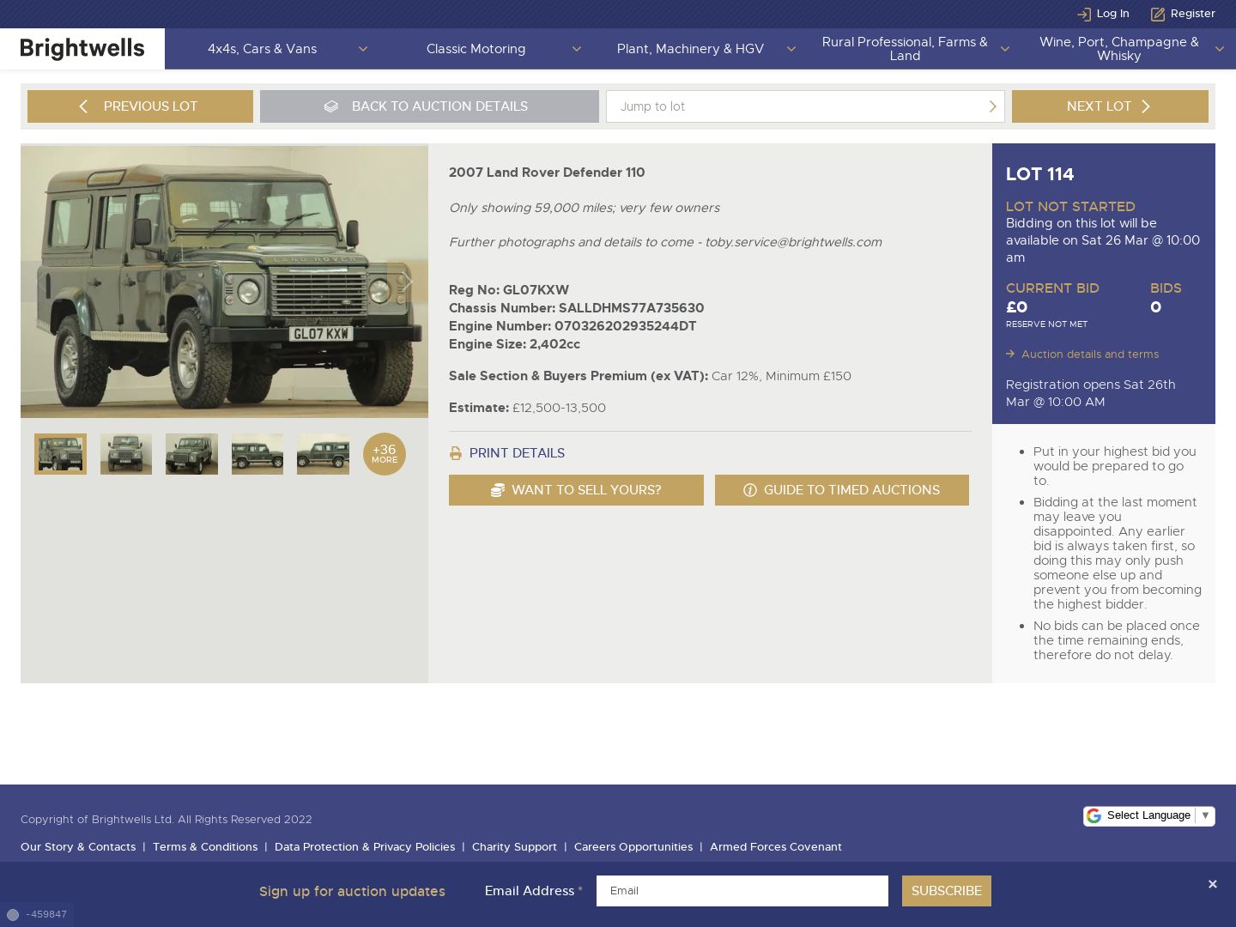The width and height of the screenshot is (1236, 927).
Task: Click the Email Address input field
Action: [x=742, y=891]
